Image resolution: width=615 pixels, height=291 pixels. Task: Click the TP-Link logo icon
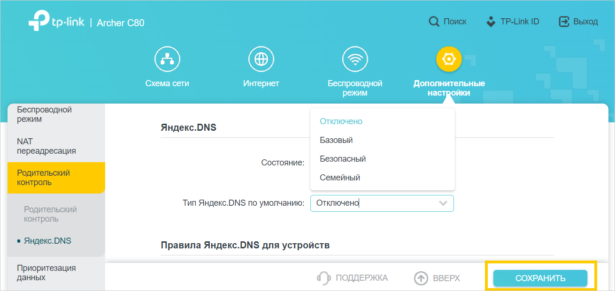click(x=38, y=22)
